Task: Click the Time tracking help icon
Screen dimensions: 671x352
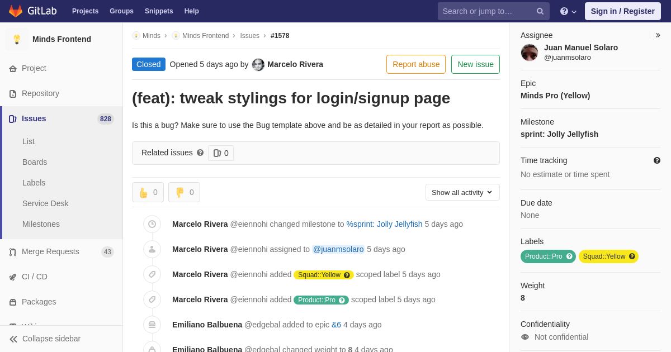Action: point(657,160)
